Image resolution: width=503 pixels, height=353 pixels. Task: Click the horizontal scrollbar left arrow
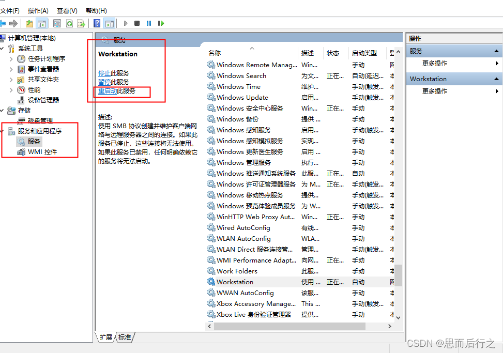209,327
